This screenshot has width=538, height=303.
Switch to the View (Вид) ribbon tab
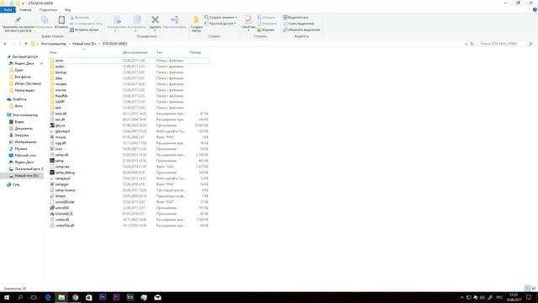[x=68, y=10]
